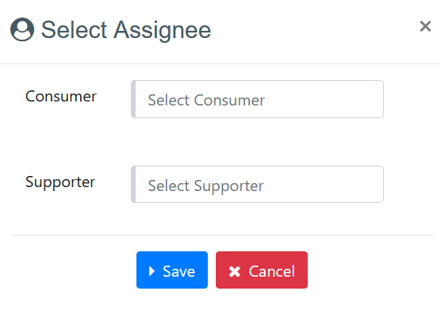Click the gray left edge of Supporter field
Viewport: 441px width, 310px height.
click(133, 185)
